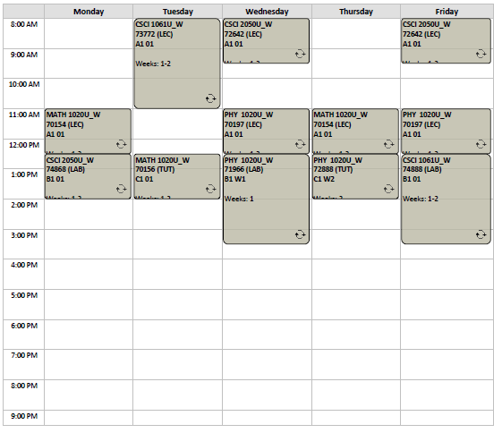Click recurrence icon on Friday CSCI 1061U lab
Screen dimensions: 502x433
481,234
